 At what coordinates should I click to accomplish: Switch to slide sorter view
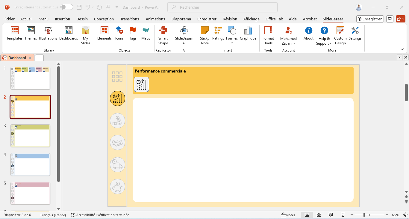[x=319, y=215]
